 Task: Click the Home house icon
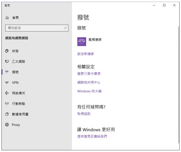pyautogui.click(x=7, y=17)
